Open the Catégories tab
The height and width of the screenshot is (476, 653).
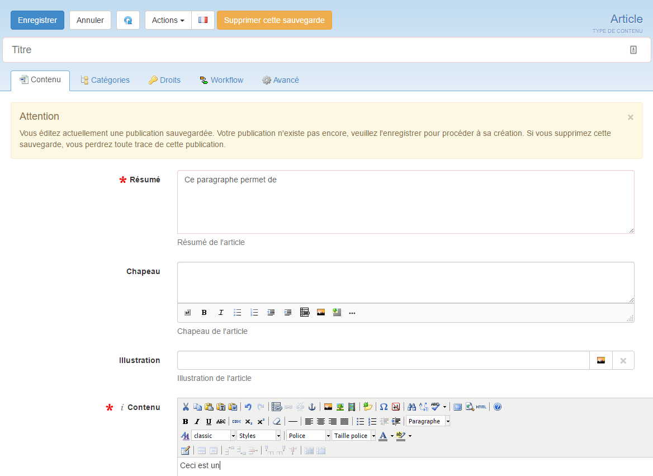point(105,80)
